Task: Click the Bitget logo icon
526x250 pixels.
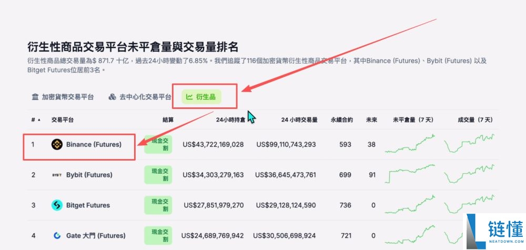Action: pyautogui.click(x=57, y=205)
